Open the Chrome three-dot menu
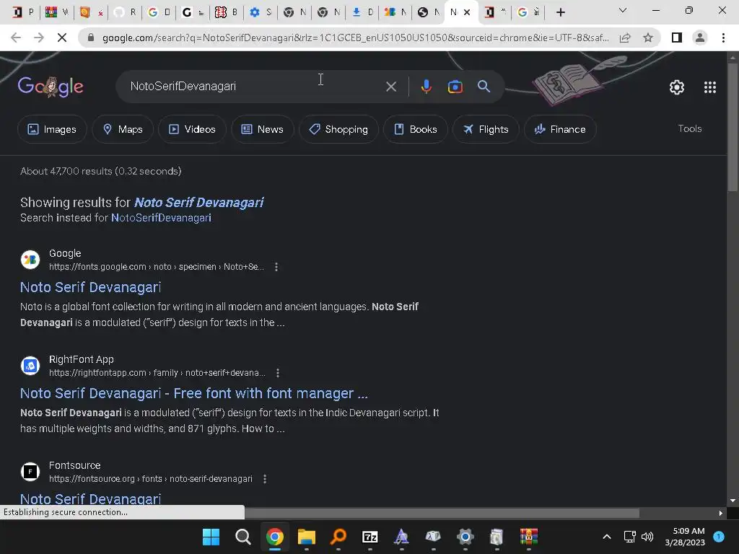The width and height of the screenshot is (739, 554). coord(723,38)
